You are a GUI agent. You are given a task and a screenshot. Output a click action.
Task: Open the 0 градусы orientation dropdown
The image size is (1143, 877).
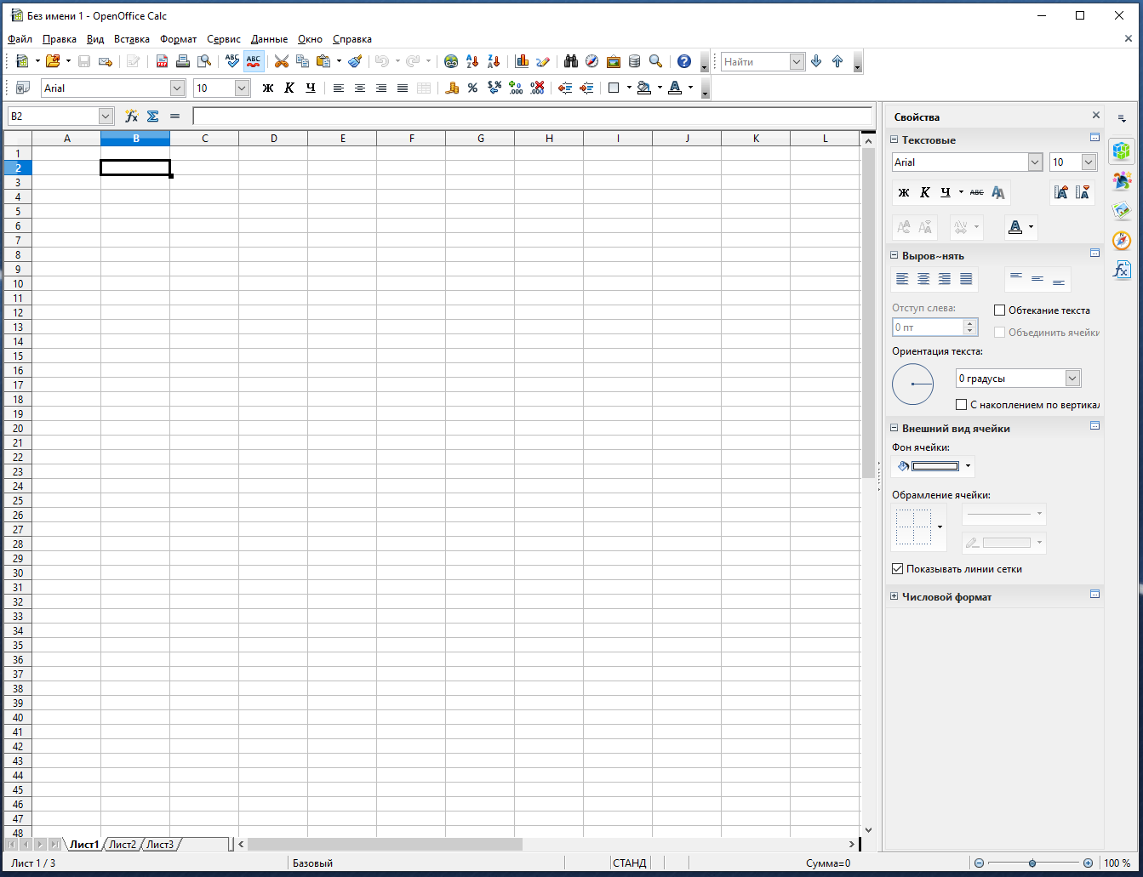pyautogui.click(x=1072, y=379)
